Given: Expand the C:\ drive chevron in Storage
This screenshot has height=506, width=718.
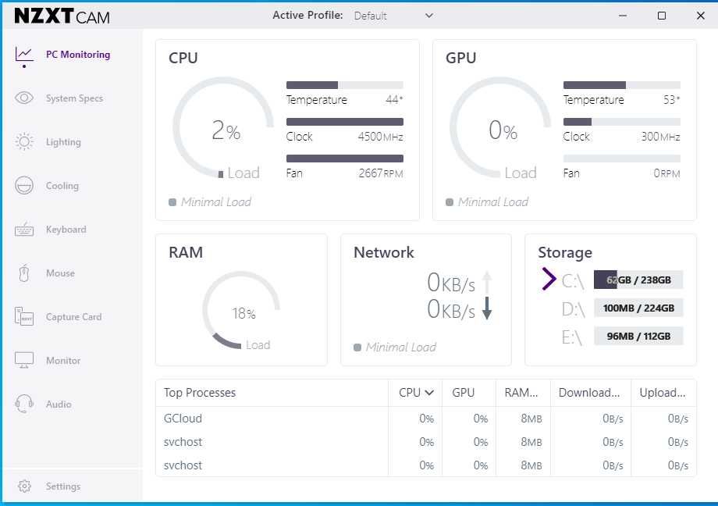Looking at the screenshot, I should (x=549, y=279).
